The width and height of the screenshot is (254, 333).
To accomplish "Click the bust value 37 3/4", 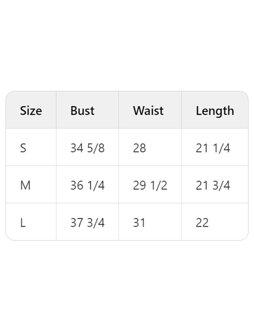I will click(87, 223).
